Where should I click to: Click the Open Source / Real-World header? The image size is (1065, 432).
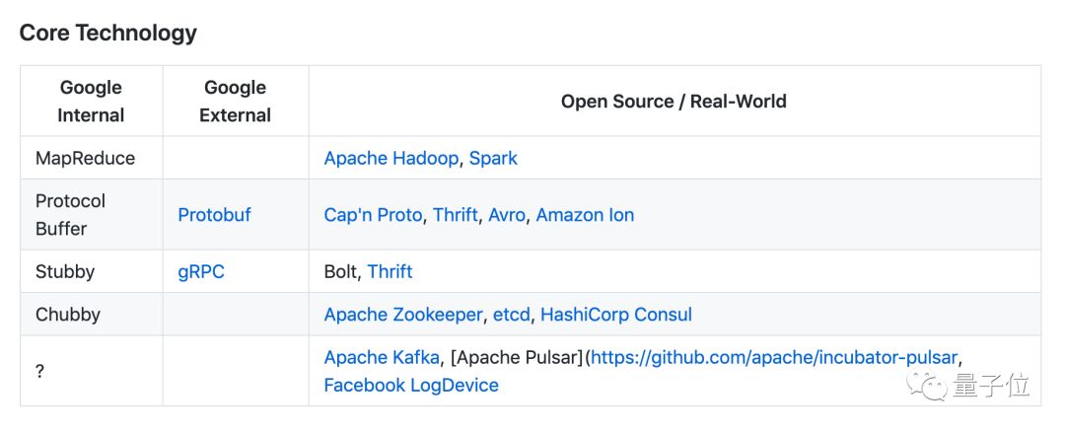[674, 102]
